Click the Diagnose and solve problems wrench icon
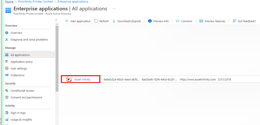The image size is (260, 125). [7, 40]
